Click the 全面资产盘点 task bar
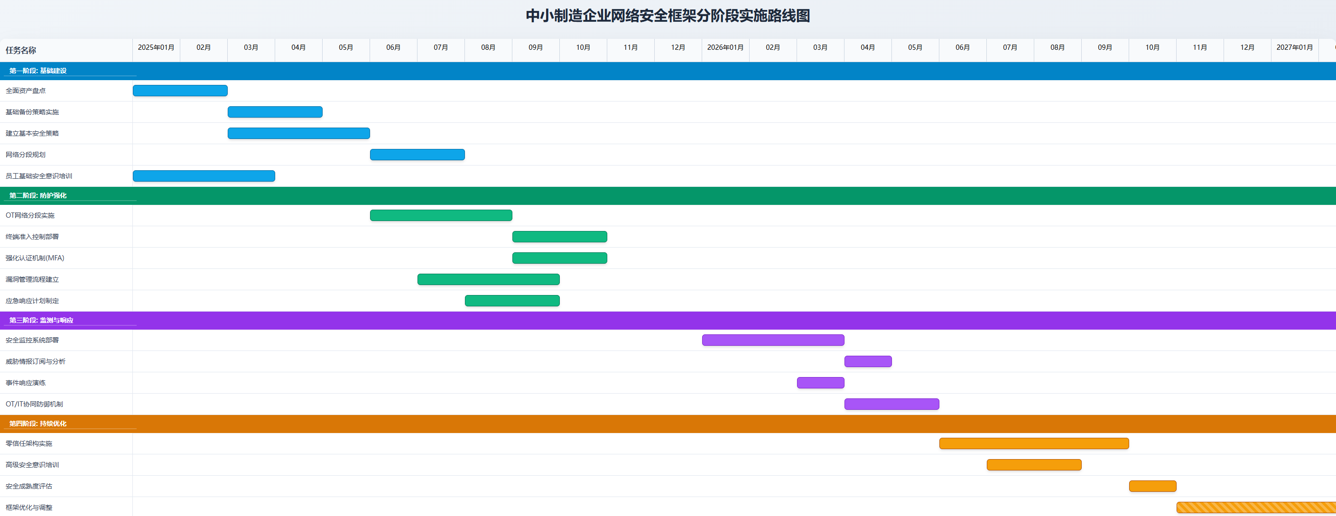The height and width of the screenshot is (516, 1336). tap(180, 91)
